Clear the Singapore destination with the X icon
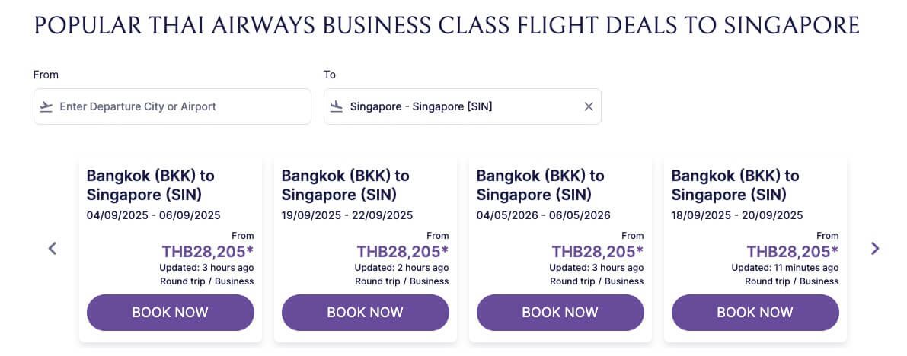The width and height of the screenshot is (907, 356). [x=588, y=106]
